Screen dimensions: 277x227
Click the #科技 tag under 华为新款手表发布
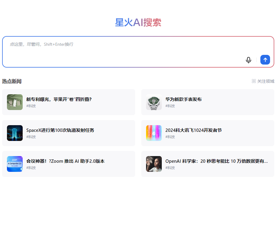[x=170, y=106]
